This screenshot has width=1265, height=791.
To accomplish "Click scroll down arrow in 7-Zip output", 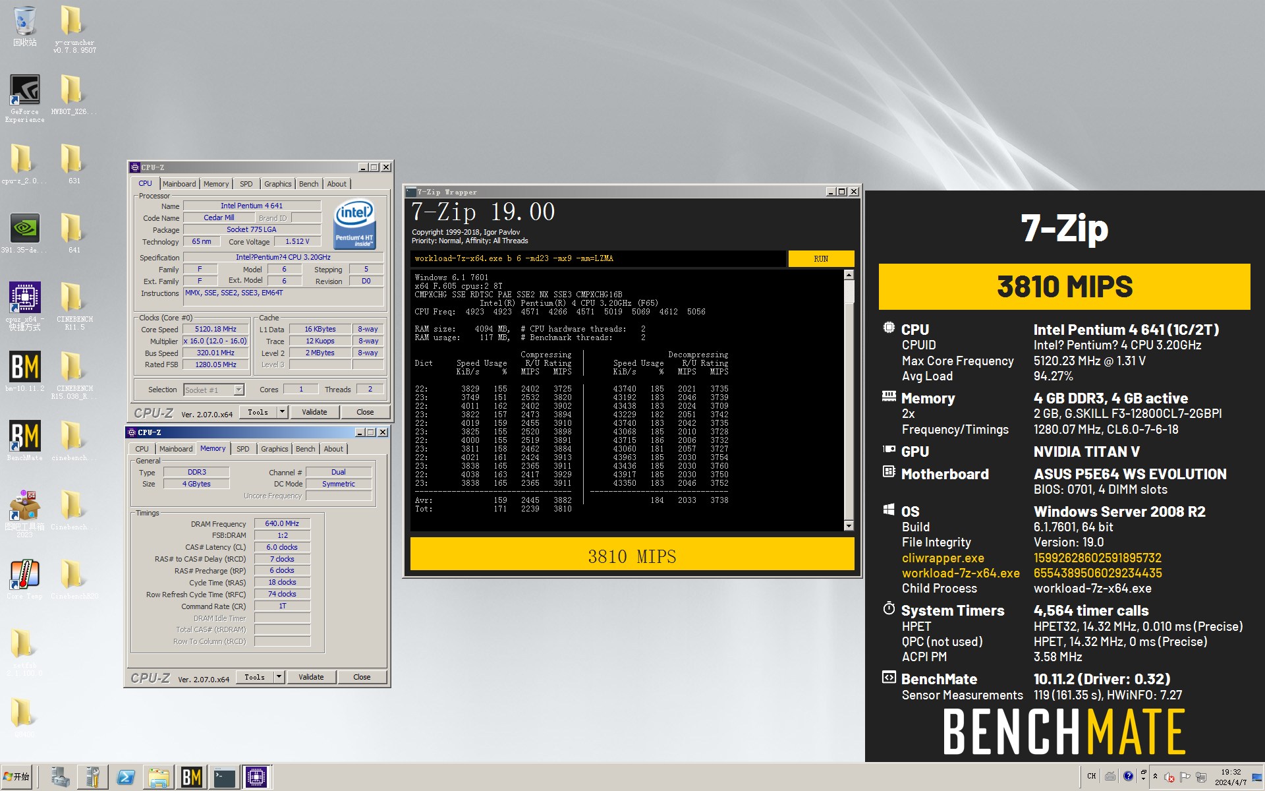I will click(x=849, y=525).
